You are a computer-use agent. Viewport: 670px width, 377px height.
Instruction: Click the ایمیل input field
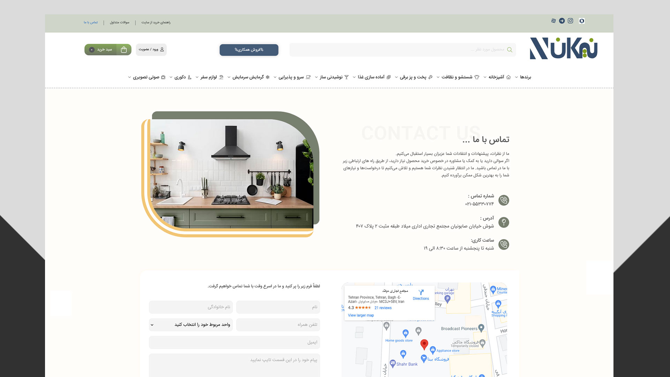(234, 342)
